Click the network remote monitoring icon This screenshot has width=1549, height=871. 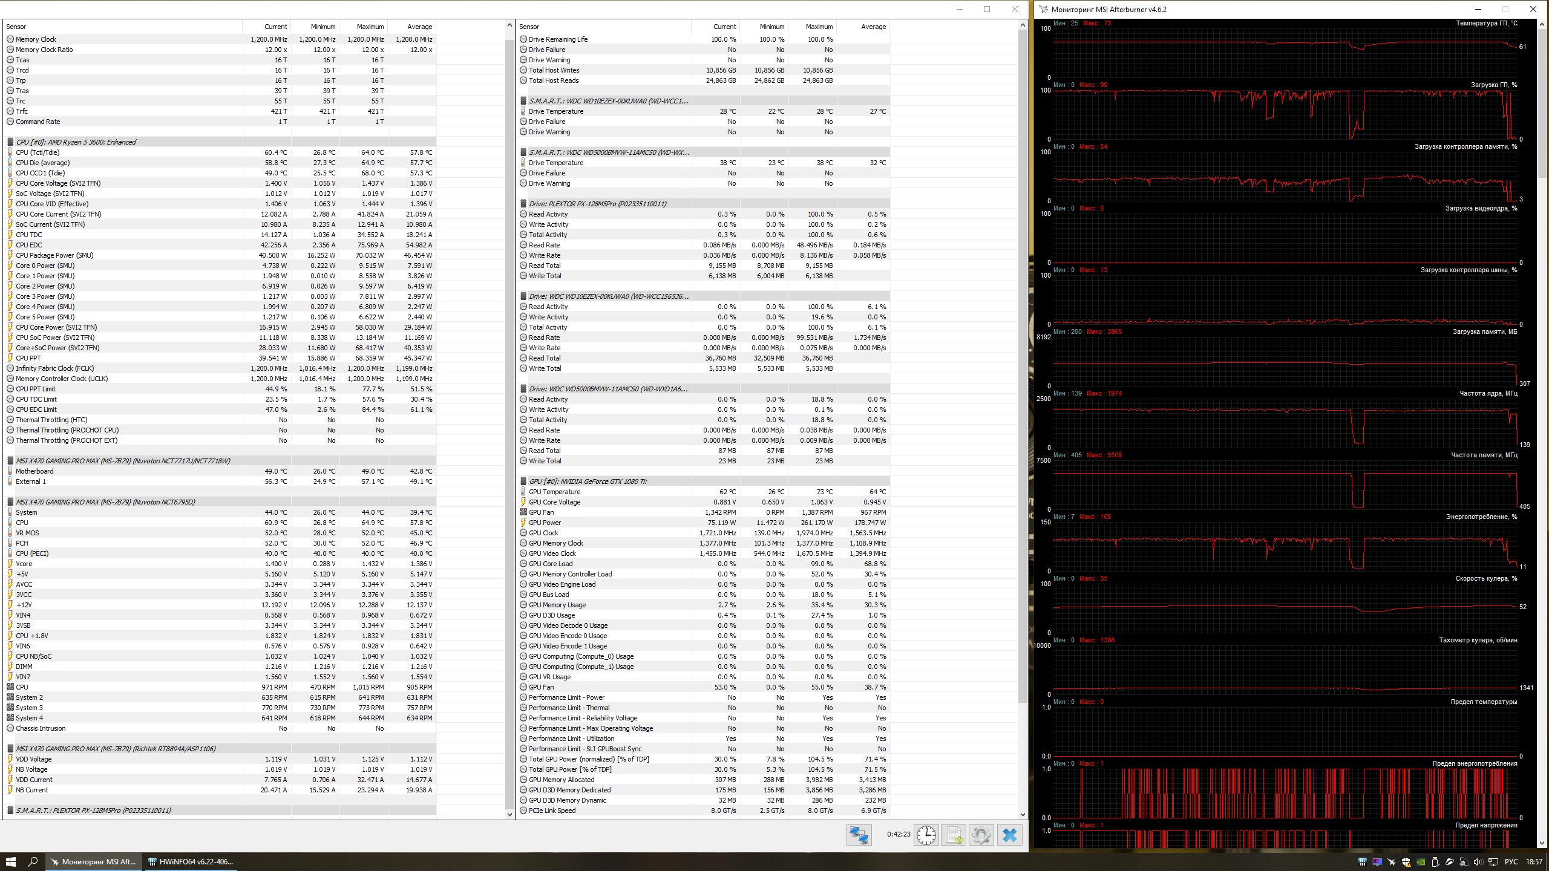(x=859, y=835)
